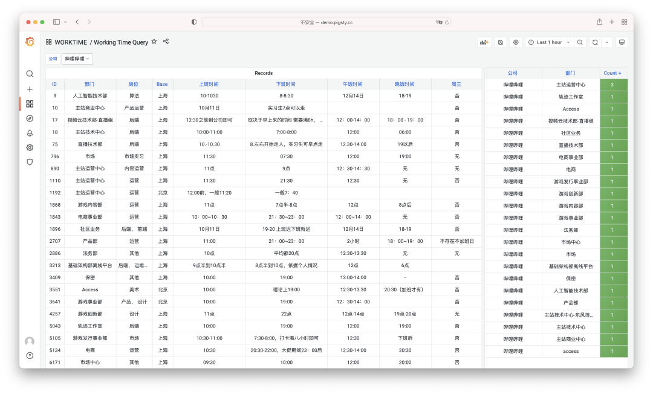
Task: Share the dashboard via the share icon
Action: coord(166,42)
